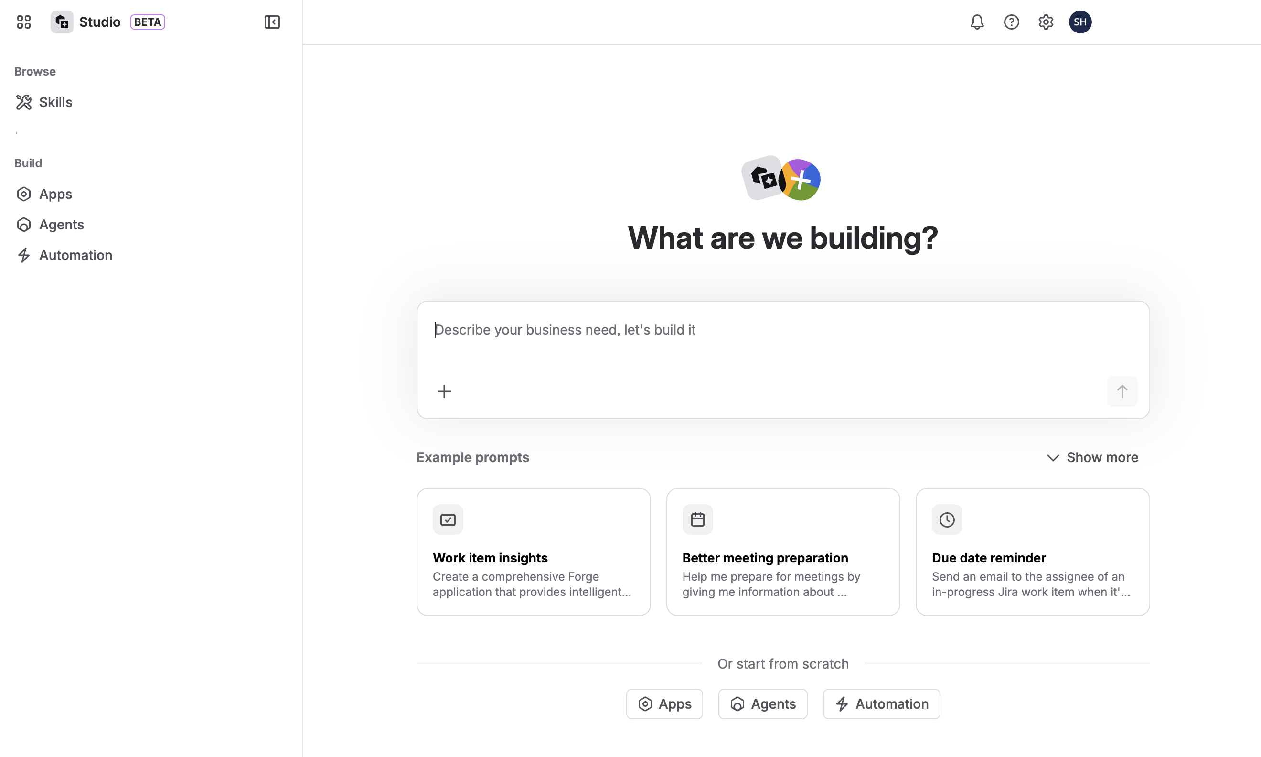The image size is (1261, 757).
Task: Open Automation from the sidebar
Action: 75,255
